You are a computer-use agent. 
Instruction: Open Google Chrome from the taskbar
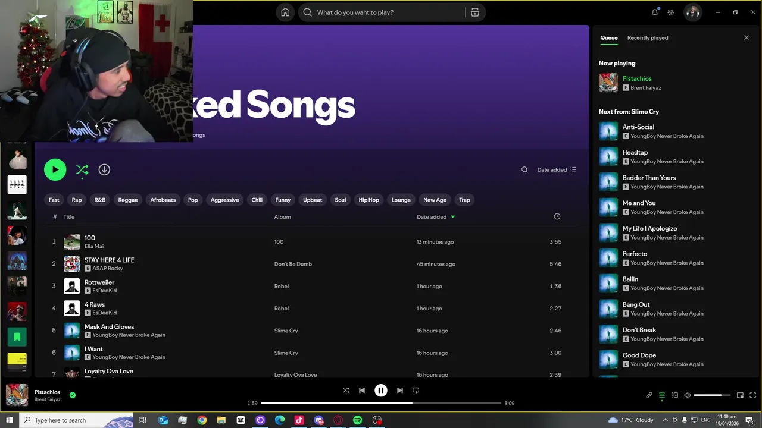(202, 420)
